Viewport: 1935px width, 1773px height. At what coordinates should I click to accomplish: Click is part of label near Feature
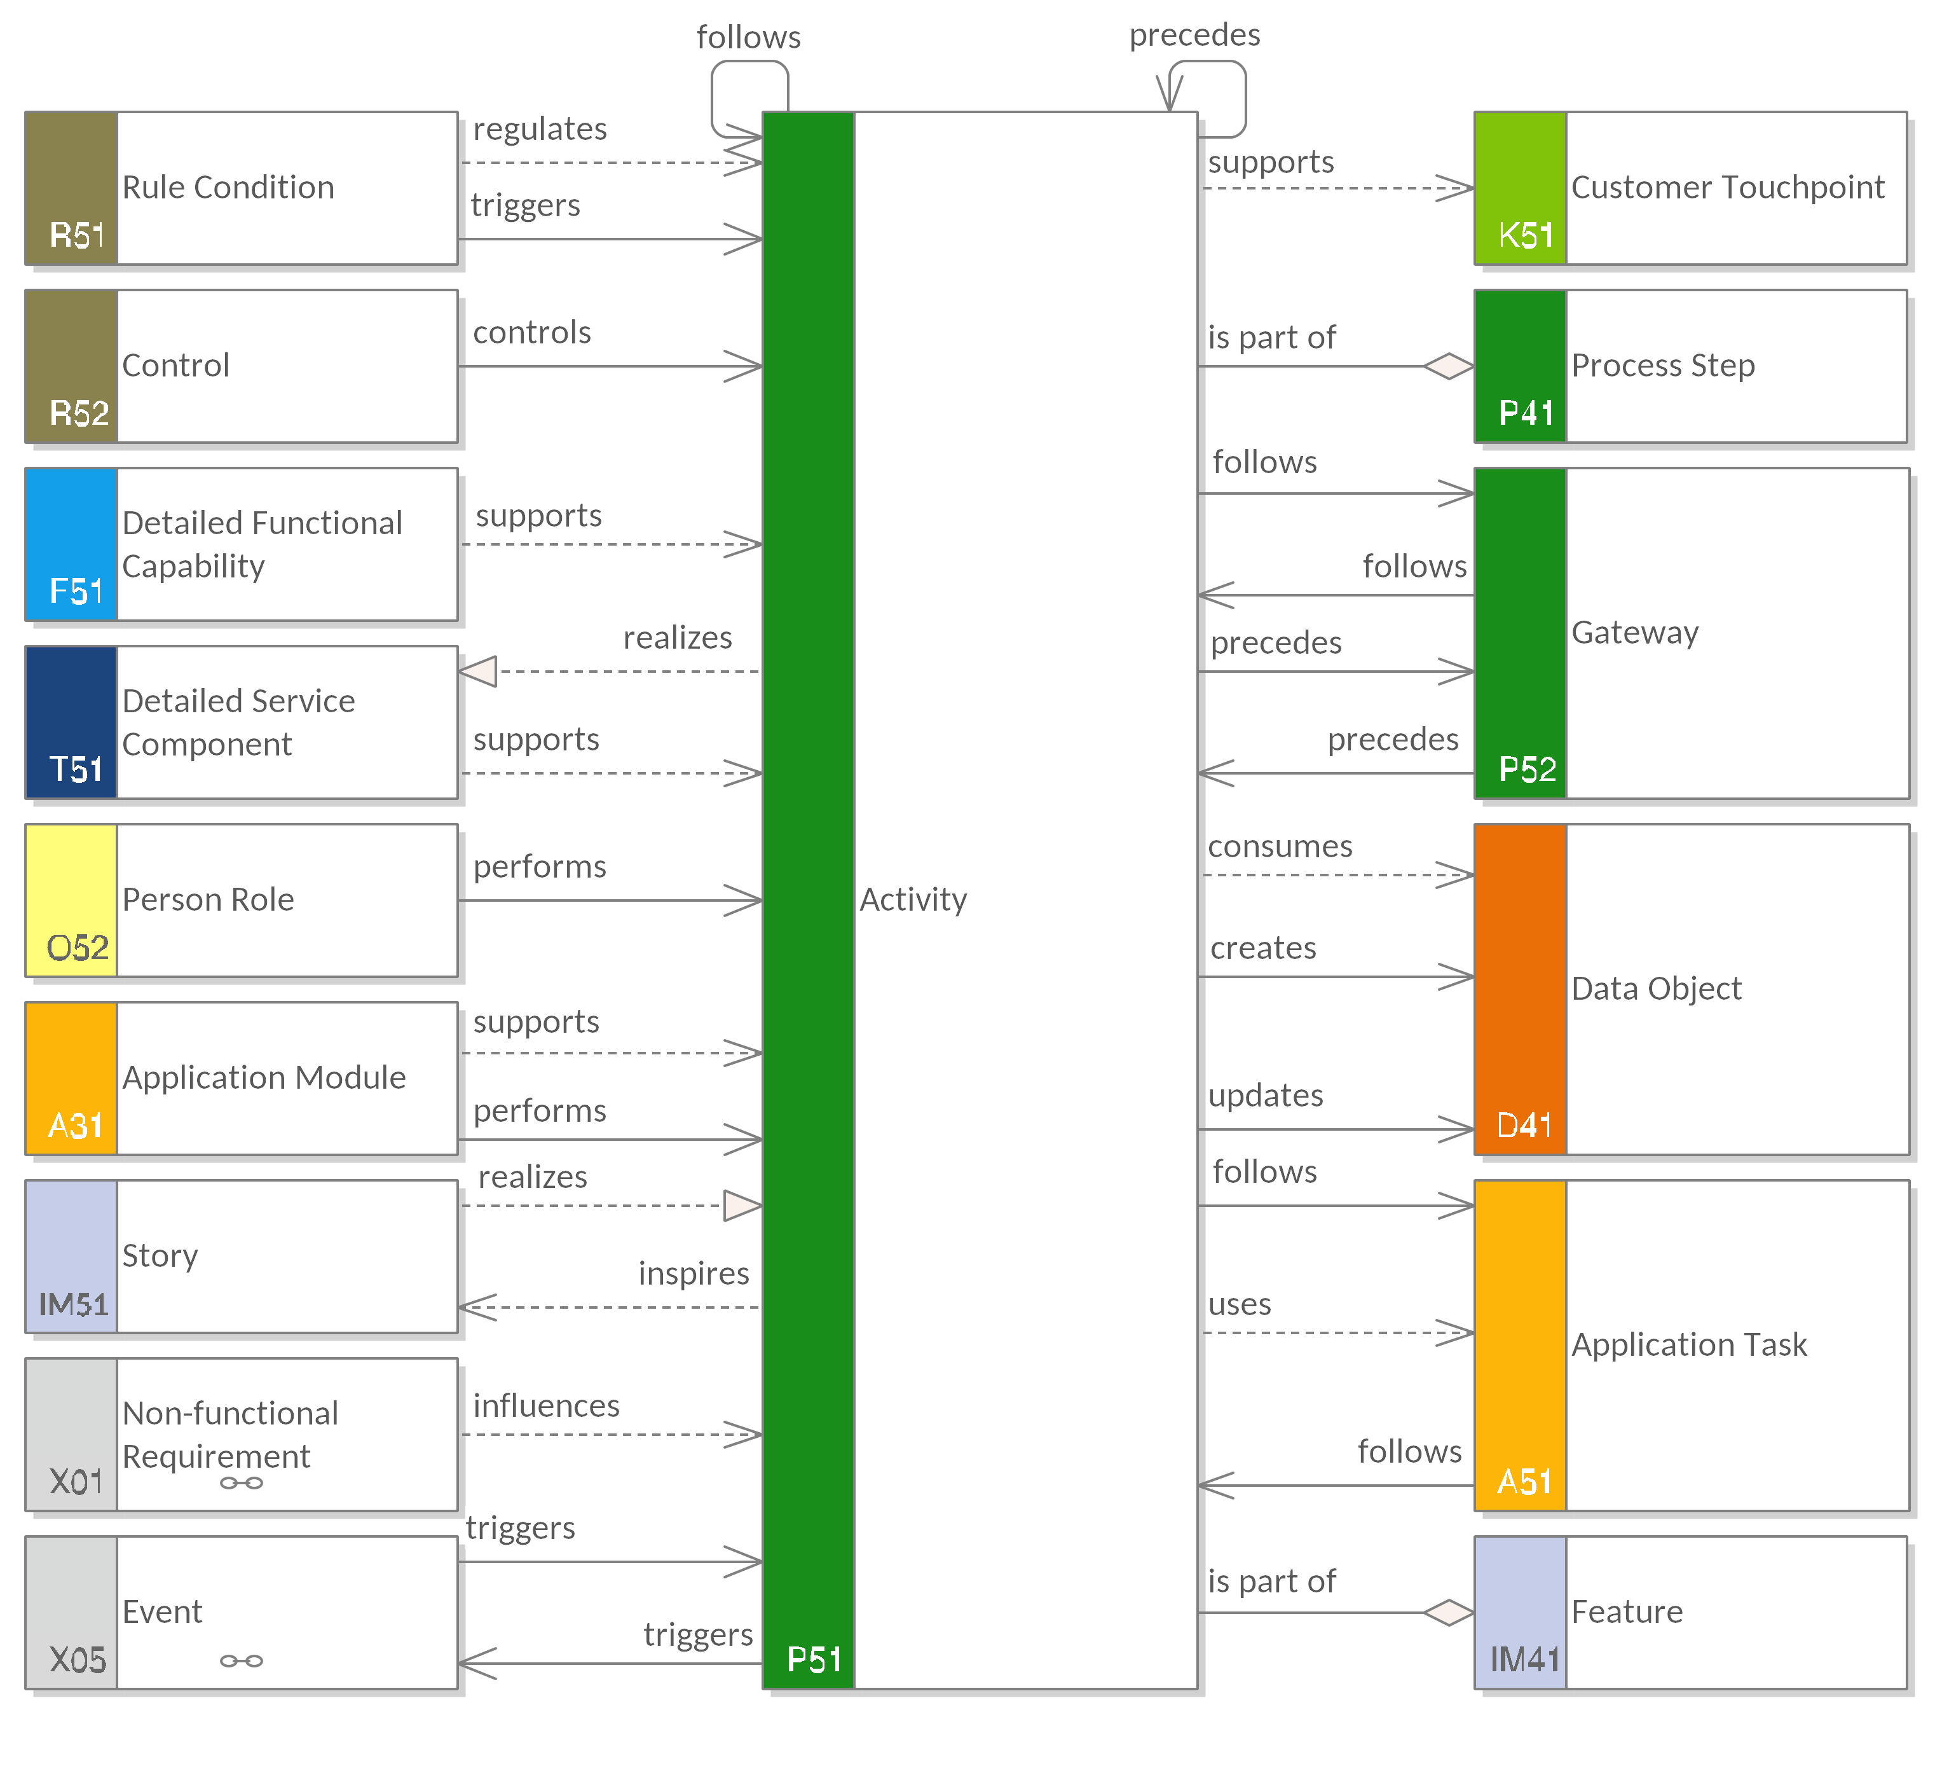(1272, 1582)
